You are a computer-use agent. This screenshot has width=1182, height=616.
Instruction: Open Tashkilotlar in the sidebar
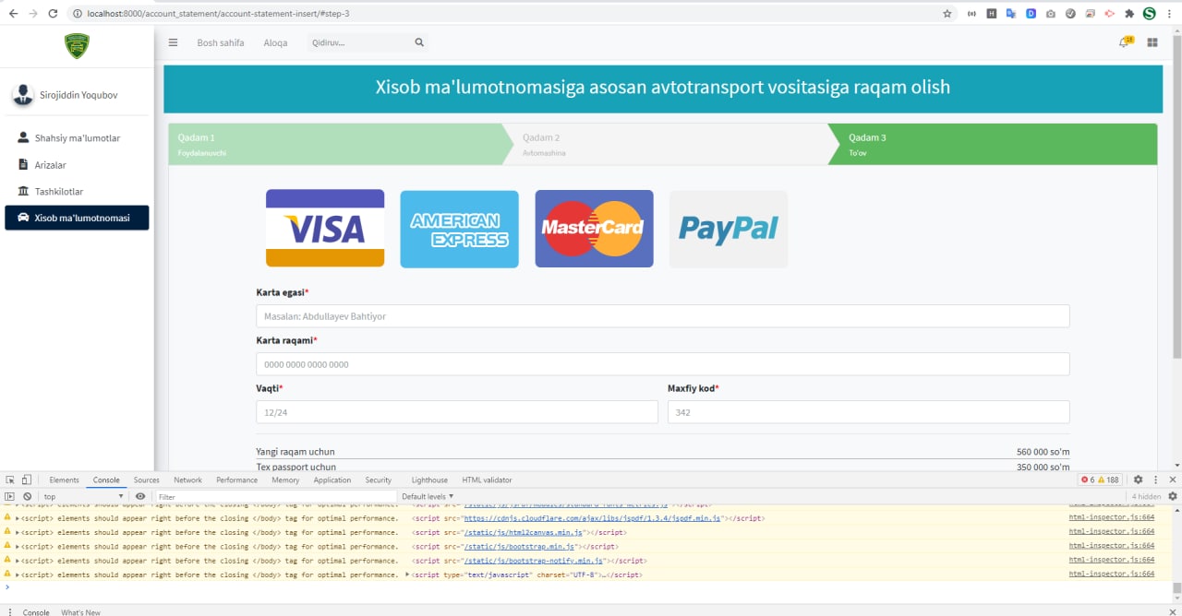pos(77,191)
